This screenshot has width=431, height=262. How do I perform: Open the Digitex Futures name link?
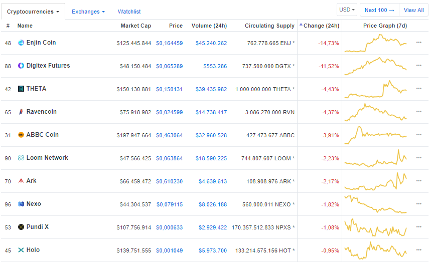click(x=48, y=66)
